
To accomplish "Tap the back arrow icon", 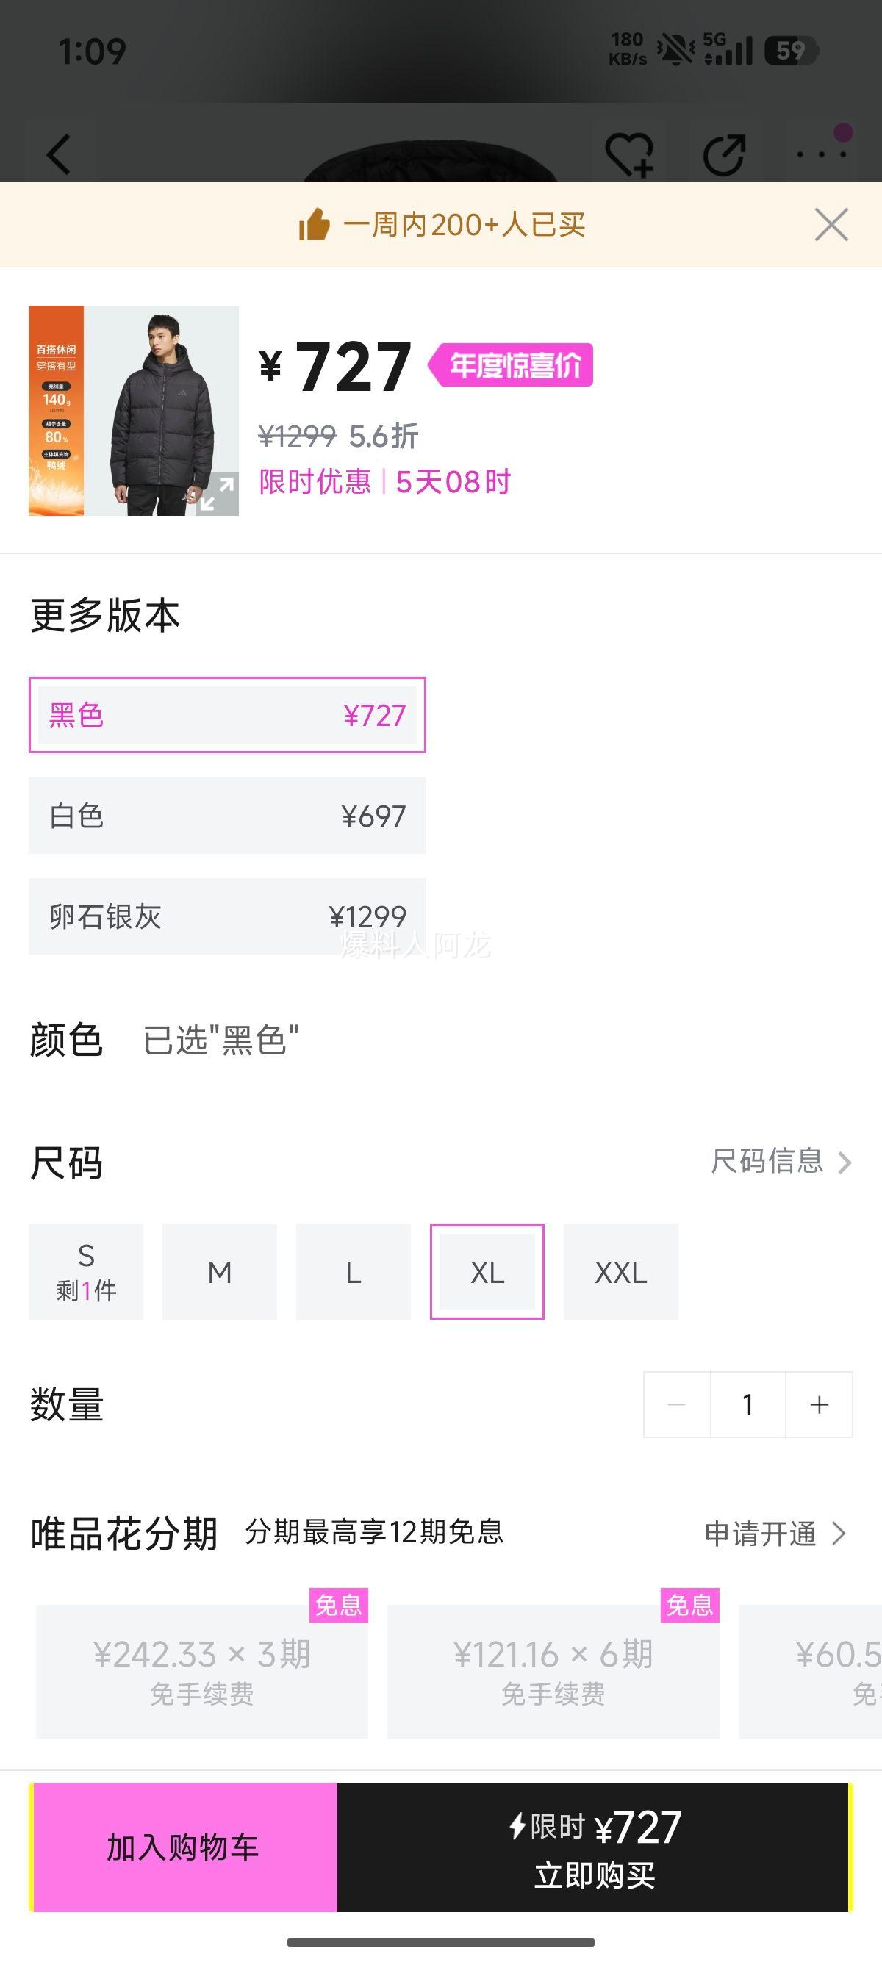I will click(60, 154).
